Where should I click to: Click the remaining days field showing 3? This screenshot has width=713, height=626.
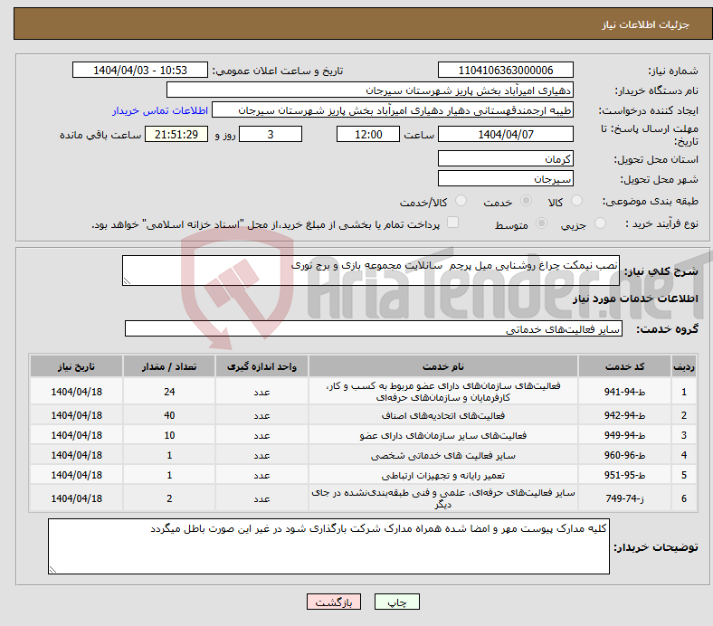pyautogui.click(x=271, y=134)
